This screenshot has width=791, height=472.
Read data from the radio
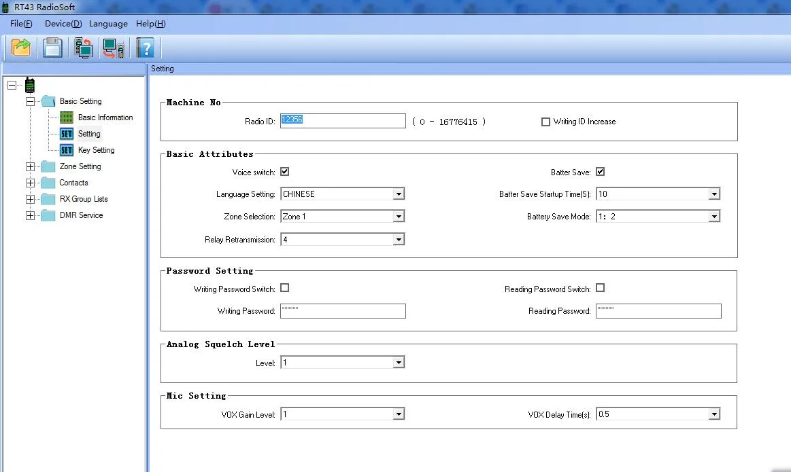pyautogui.click(x=83, y=48)
